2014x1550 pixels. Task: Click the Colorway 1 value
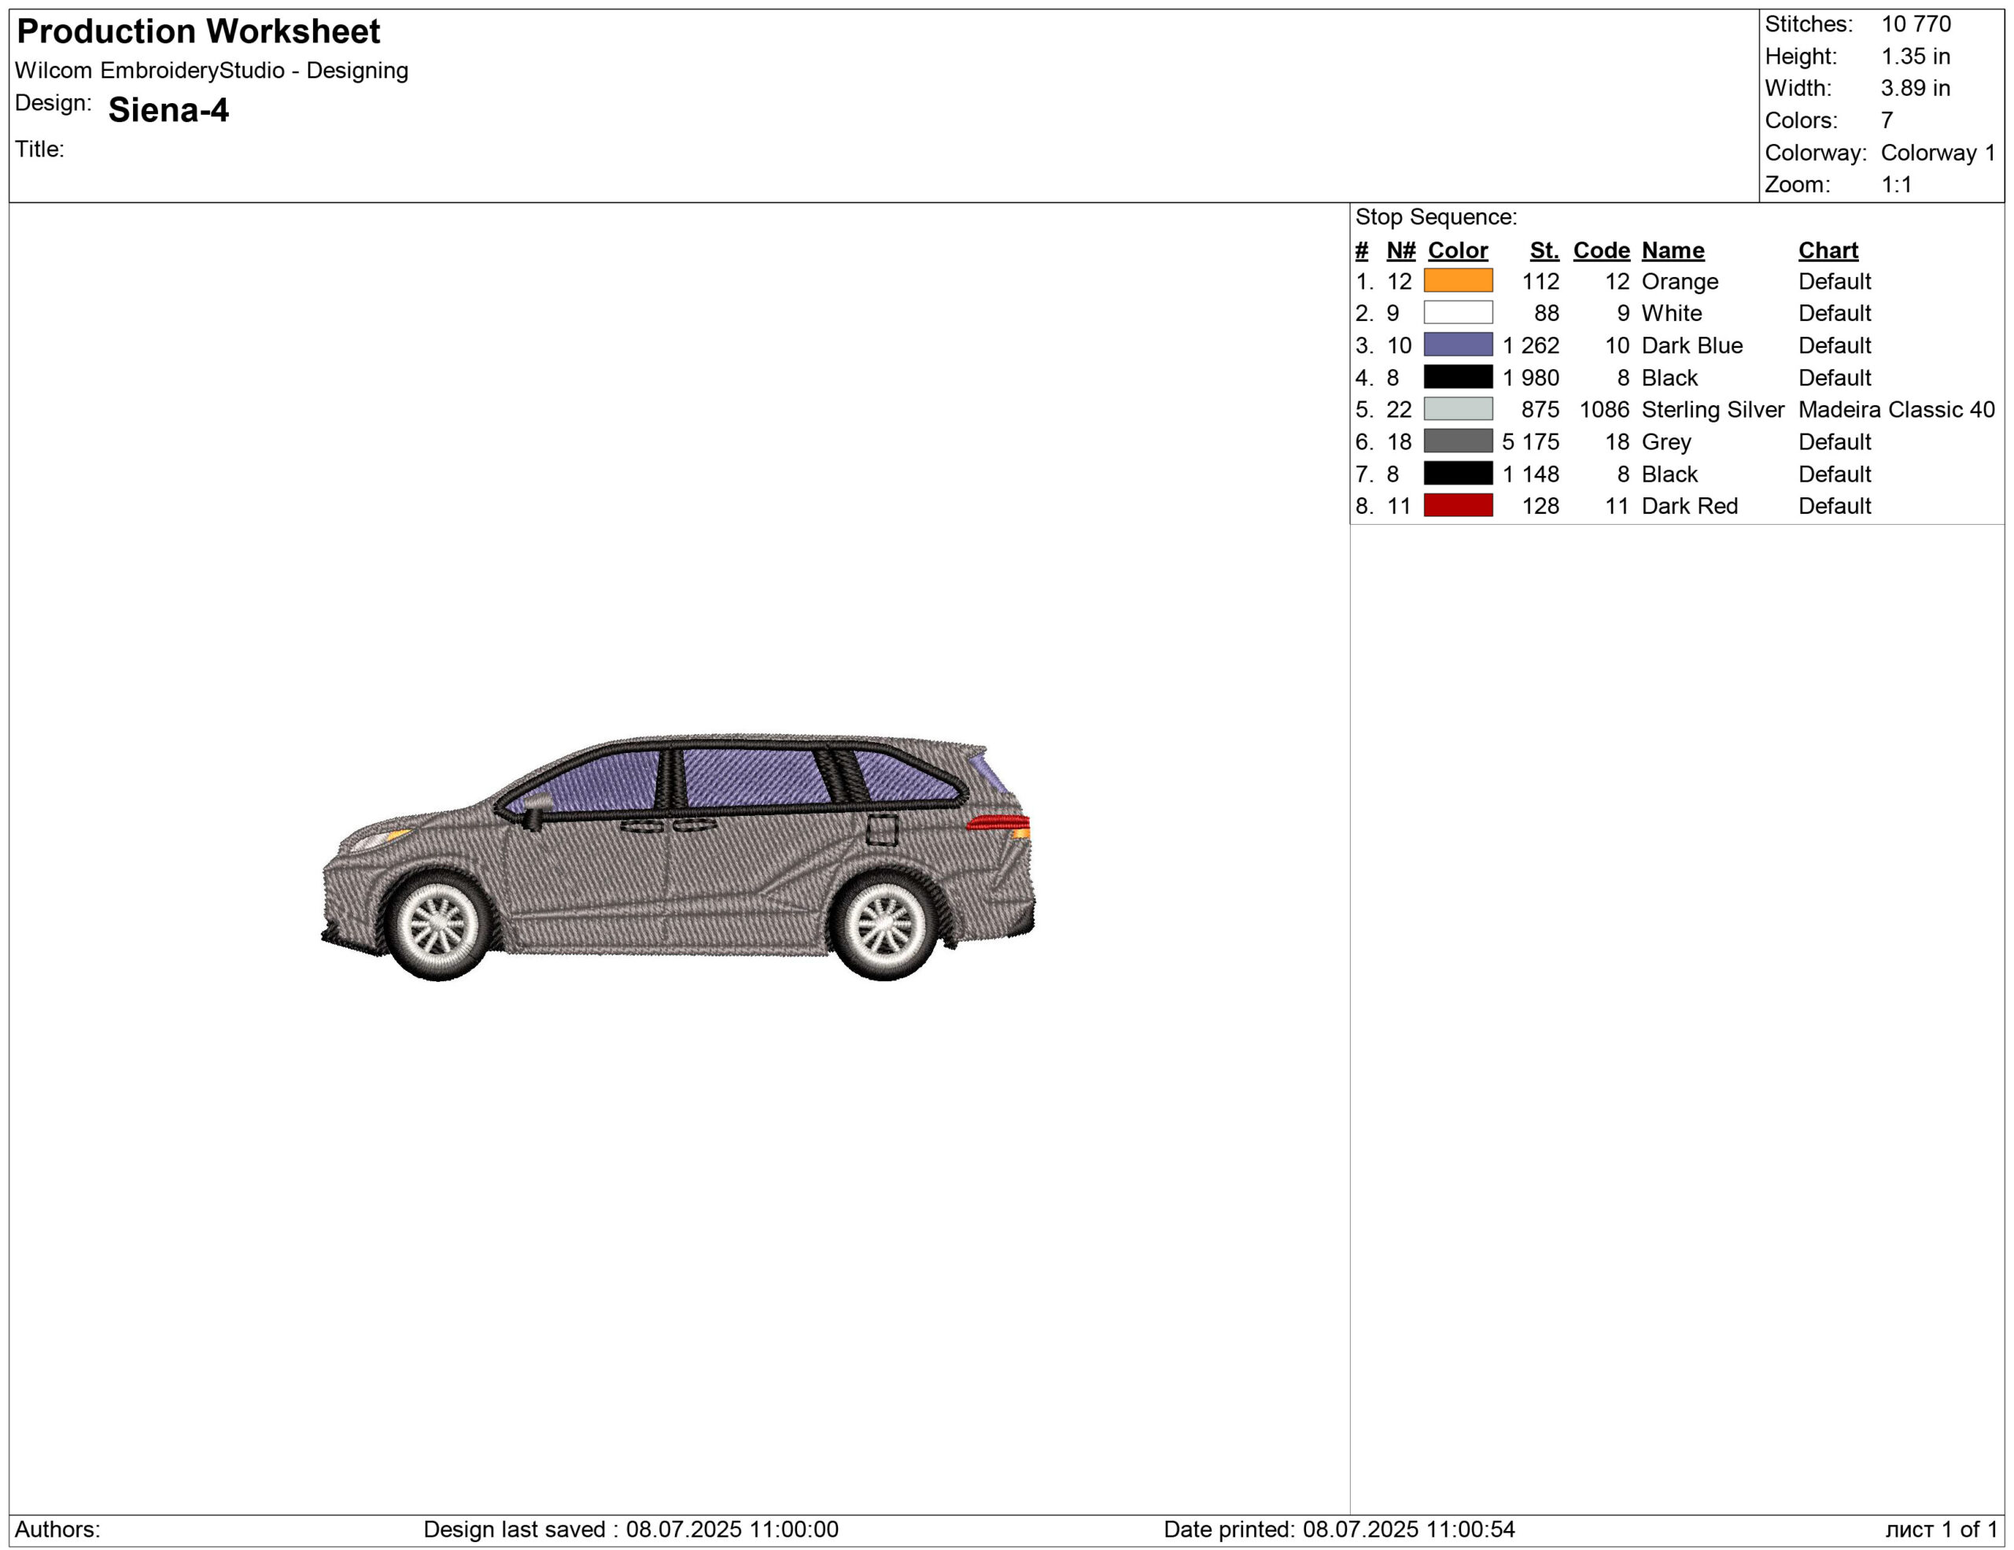point(1937,152)
